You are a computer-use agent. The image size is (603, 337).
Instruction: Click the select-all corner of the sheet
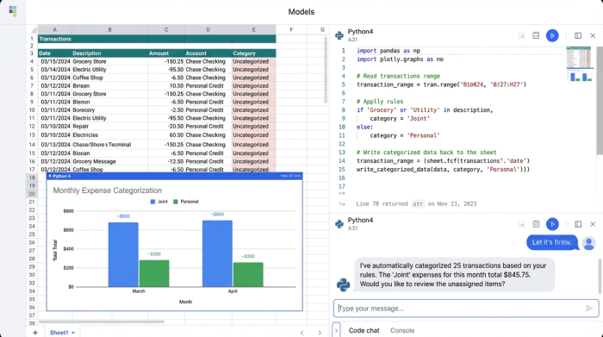point(33,29)
